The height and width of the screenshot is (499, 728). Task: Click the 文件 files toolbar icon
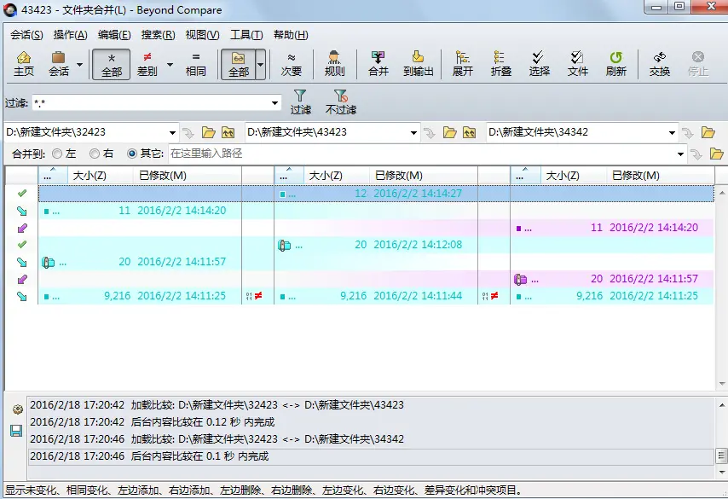[x=578, y=64]
